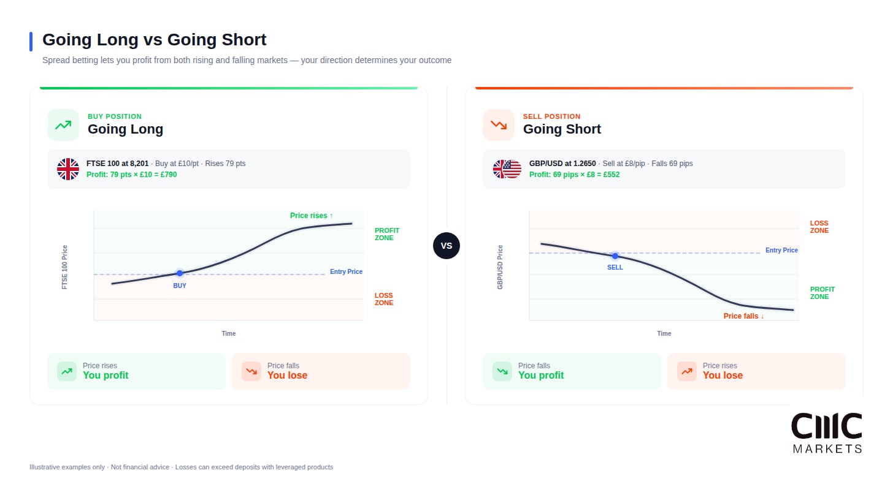Click the green Going Long trend-up icon
This screenshot has width=893, height=500.
(63, 125)
